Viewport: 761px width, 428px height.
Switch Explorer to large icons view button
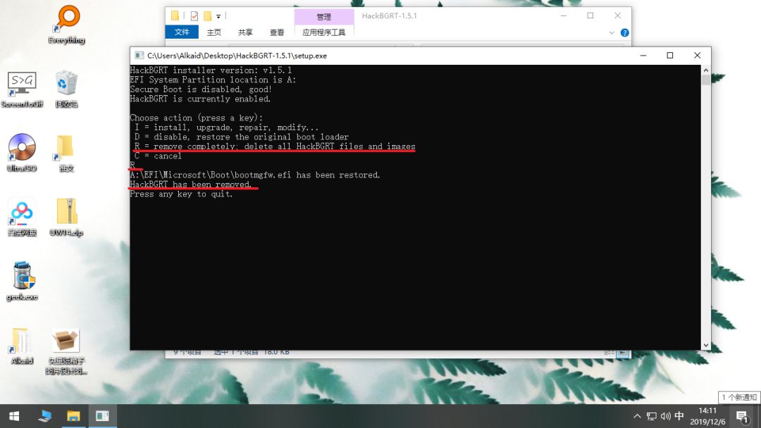point(623,353)
